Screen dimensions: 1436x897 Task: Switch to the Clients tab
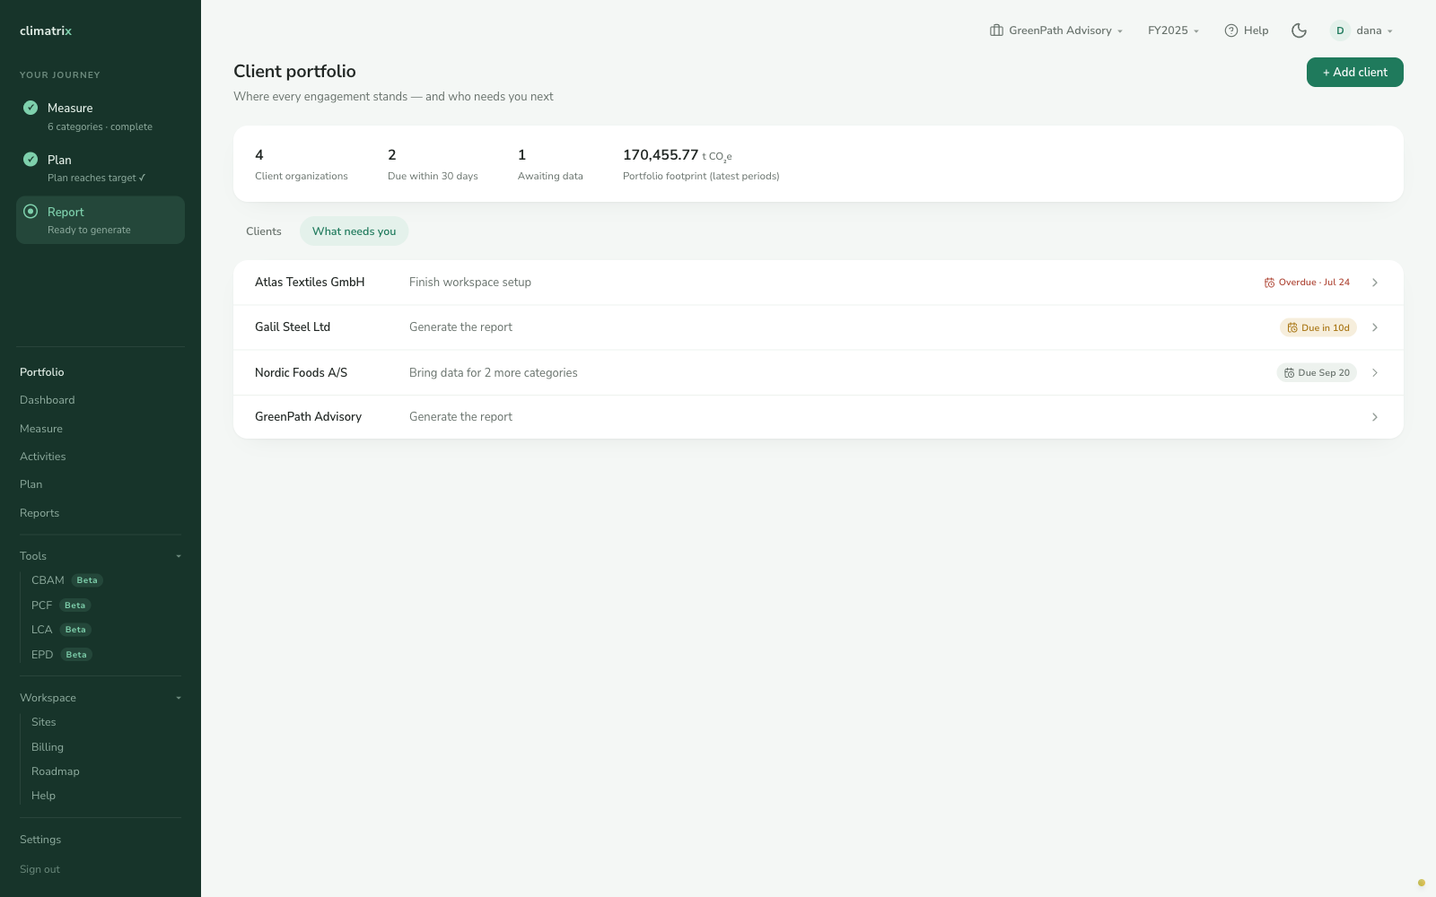tap(264, 231)
